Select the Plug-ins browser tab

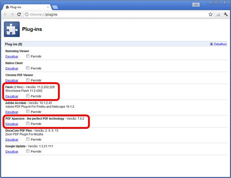(x=26, y=7)
